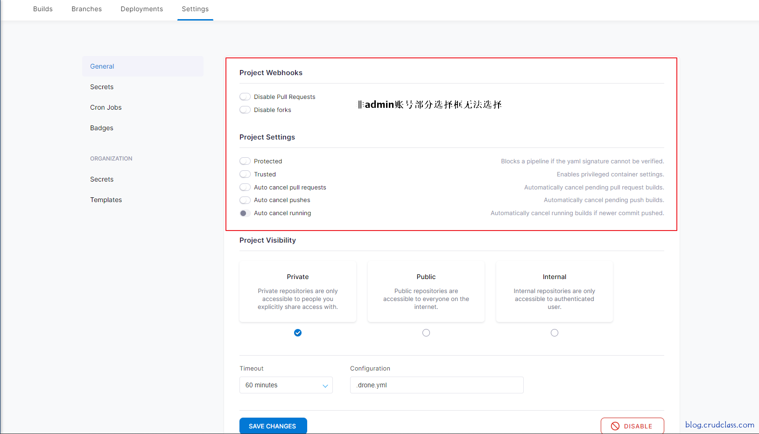759x434 pixels.
Task: Open Cron Jobs in the sidebar
Action: pyautogui.click(x=106, y=107)
